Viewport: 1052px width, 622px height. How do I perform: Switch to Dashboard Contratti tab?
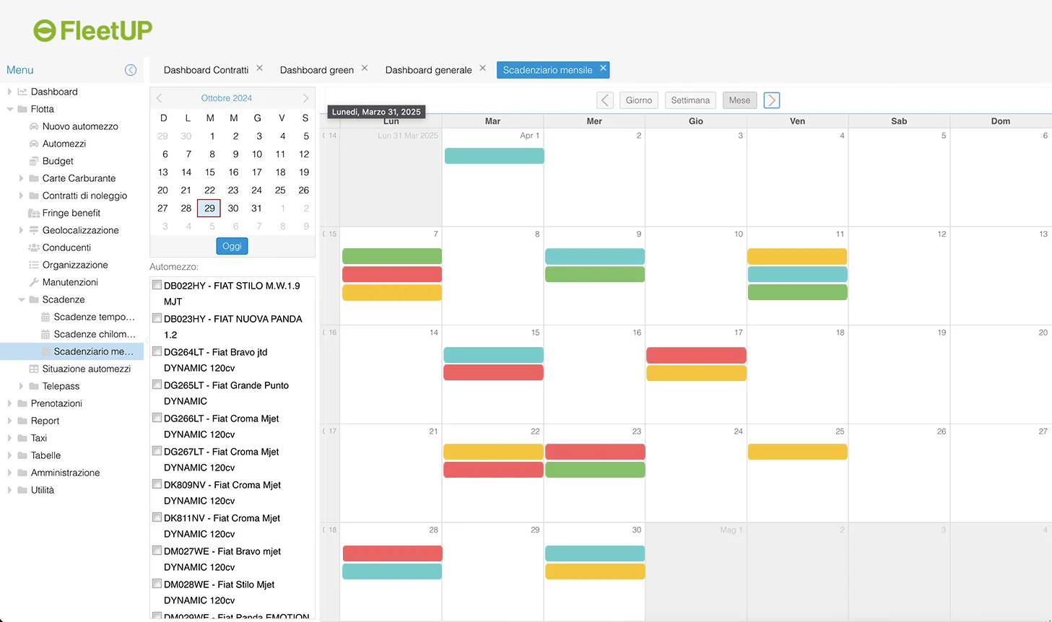point(206,70)
